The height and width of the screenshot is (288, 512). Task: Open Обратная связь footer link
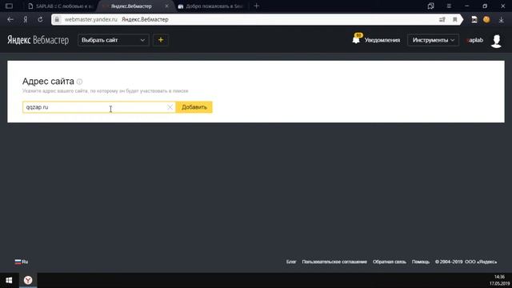tap(390, 262)
